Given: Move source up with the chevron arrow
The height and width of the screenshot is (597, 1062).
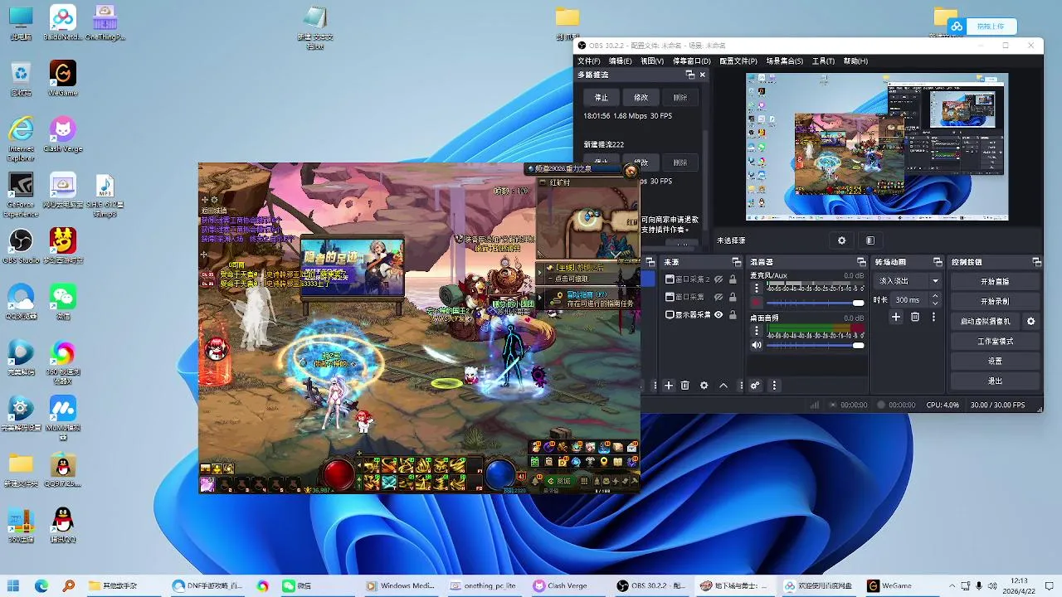Looking at the screenshot, I should (723, 386).
